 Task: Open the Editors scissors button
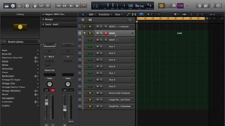coord(48,6)
